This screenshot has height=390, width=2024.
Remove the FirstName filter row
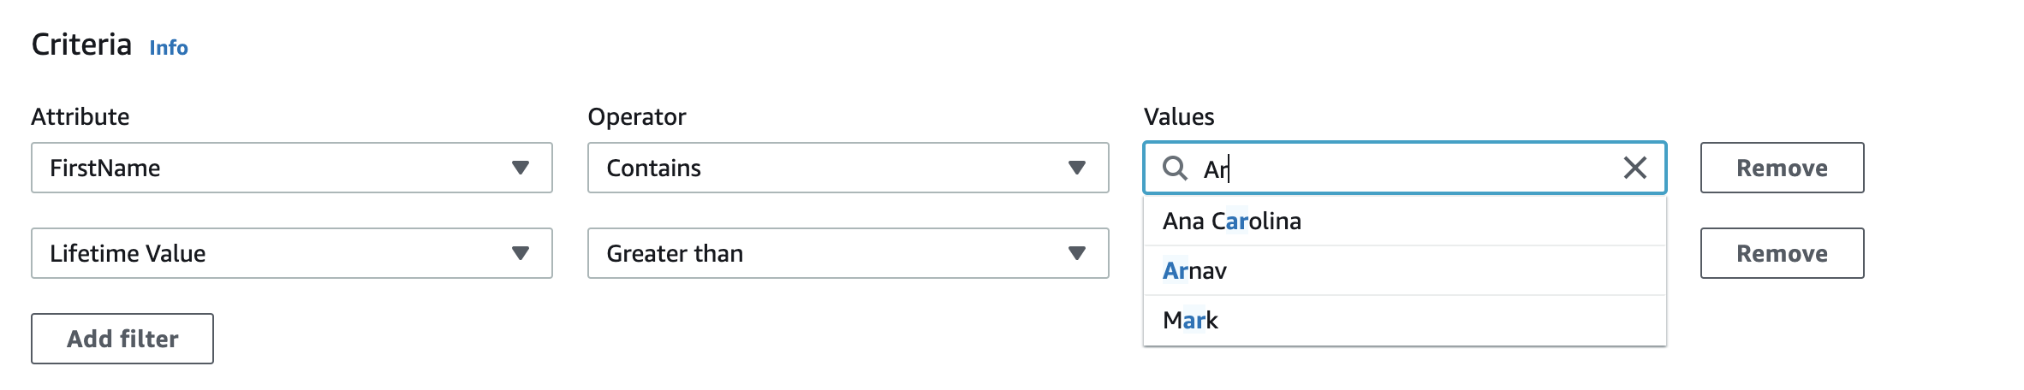tap(1781, 168)
